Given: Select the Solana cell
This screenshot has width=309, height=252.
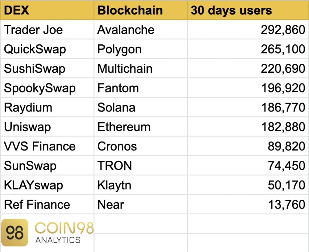Looking at the screenshot, I should click(x=141, y=108).
